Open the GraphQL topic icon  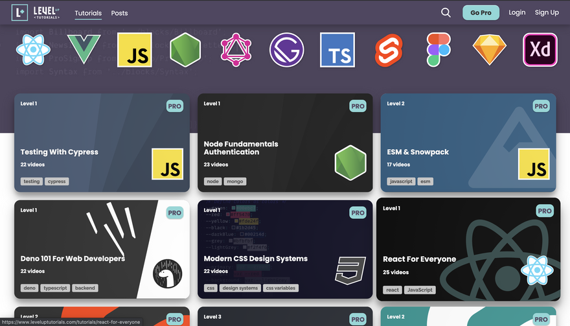point(235,50)
